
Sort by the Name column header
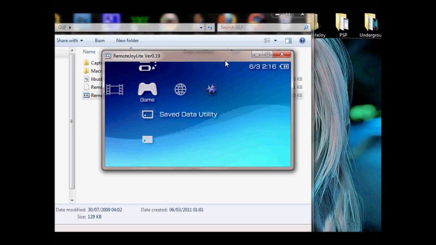pos(89,52)
